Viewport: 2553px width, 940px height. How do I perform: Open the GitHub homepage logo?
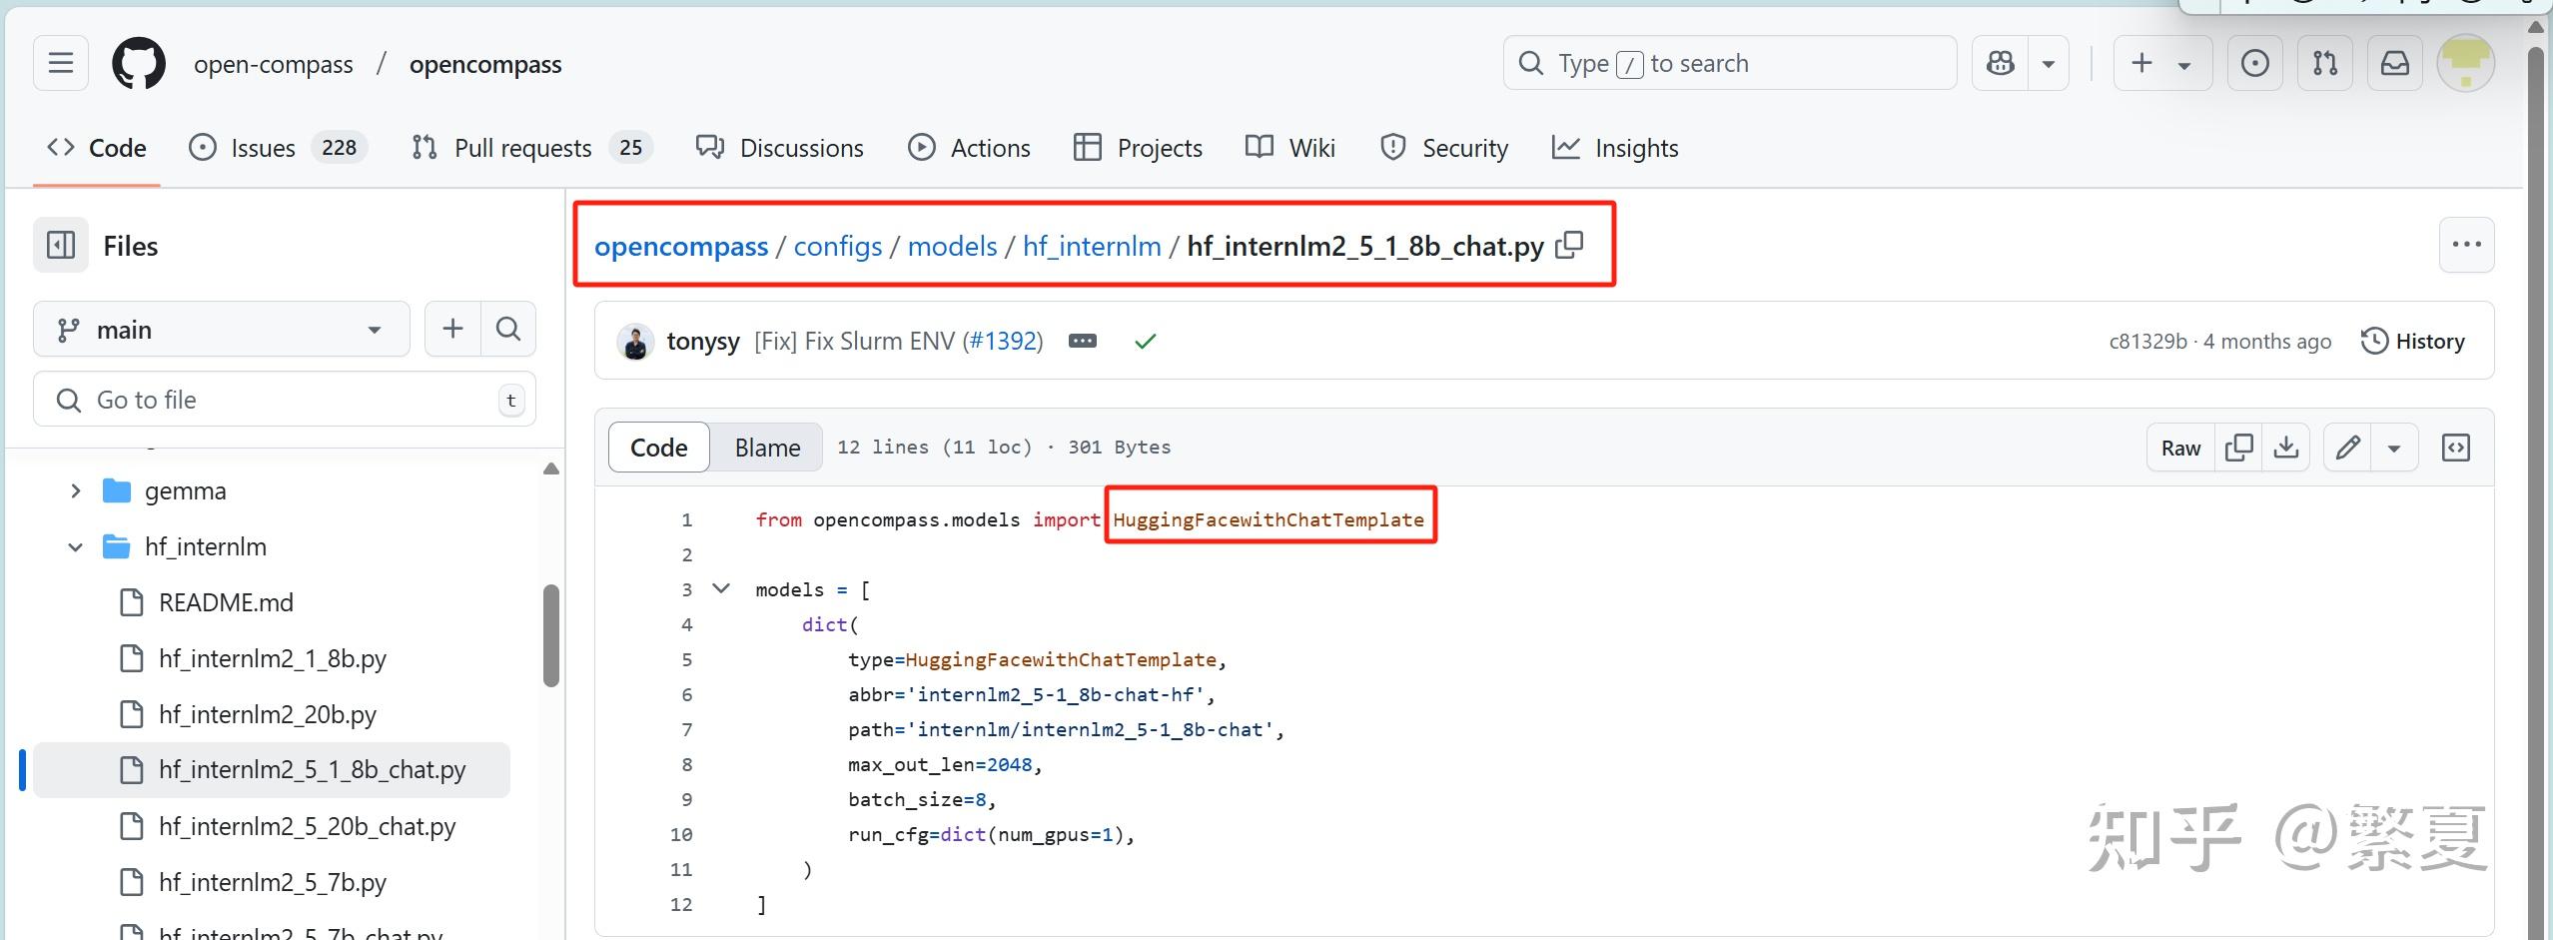coord(139,64)
